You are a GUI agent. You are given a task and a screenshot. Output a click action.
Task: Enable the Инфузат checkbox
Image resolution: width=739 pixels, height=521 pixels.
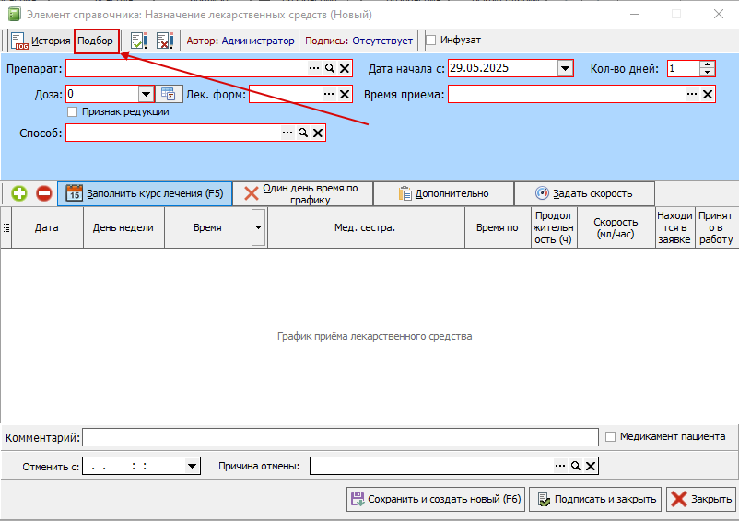430,40
